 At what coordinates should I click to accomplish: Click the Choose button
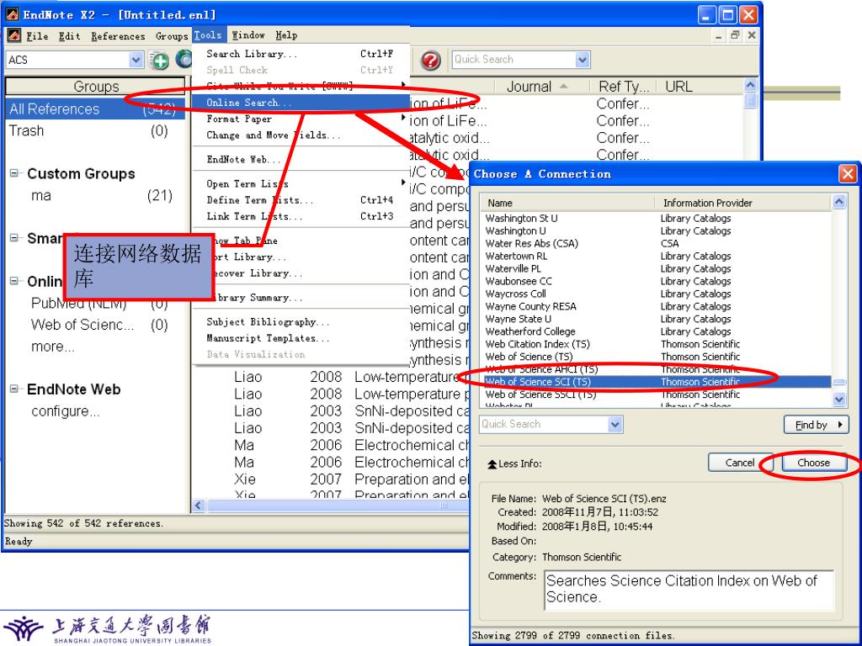pos(814,463)
